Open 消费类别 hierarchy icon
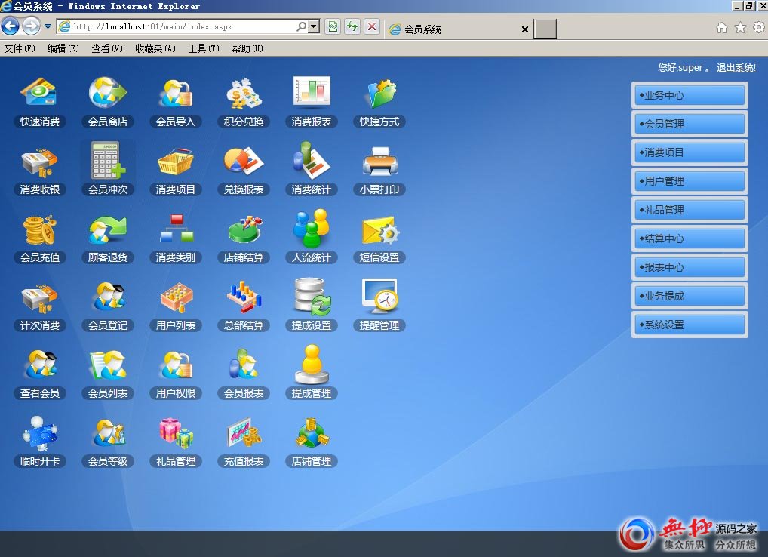 175,238
